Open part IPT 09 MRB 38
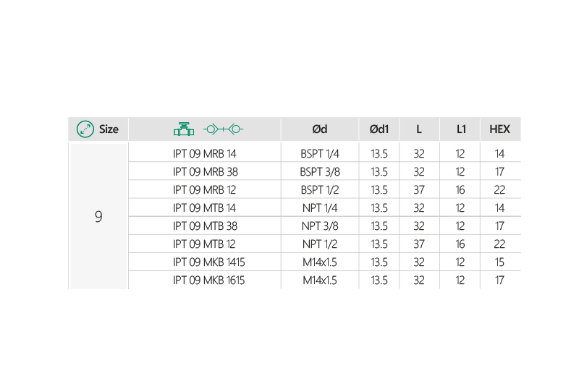The image size is (579, 386). (205, 172)
